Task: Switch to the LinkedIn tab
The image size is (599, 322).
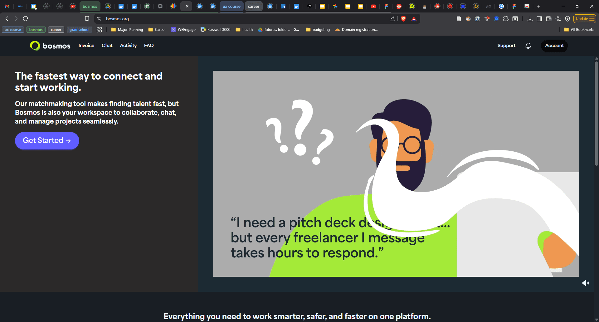Action: pyautogui.click(x=283, y=6)
